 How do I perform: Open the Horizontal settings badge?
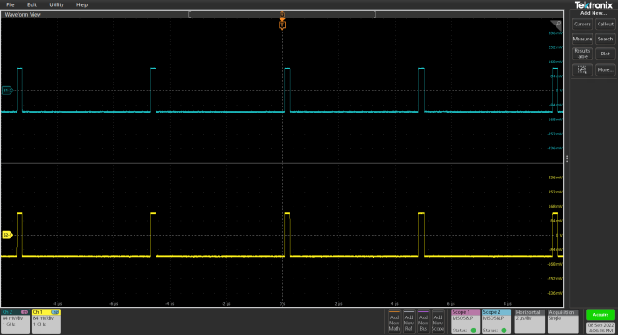[x=530, y=321]
